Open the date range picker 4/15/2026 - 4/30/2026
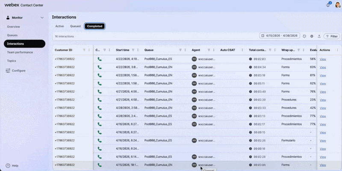Image resolution: width=342 pixels, height=171 pixels. point(280,35)
